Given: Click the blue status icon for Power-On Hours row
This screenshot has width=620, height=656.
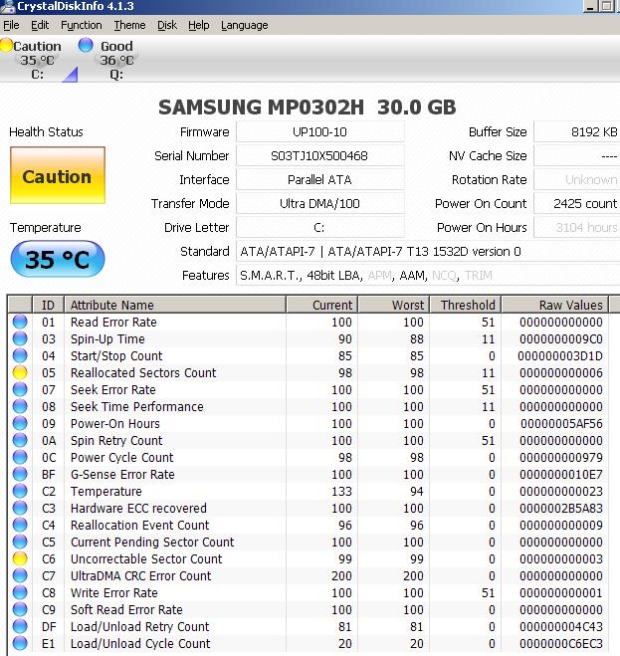Looking at the screenshot, I should (20, 423).
